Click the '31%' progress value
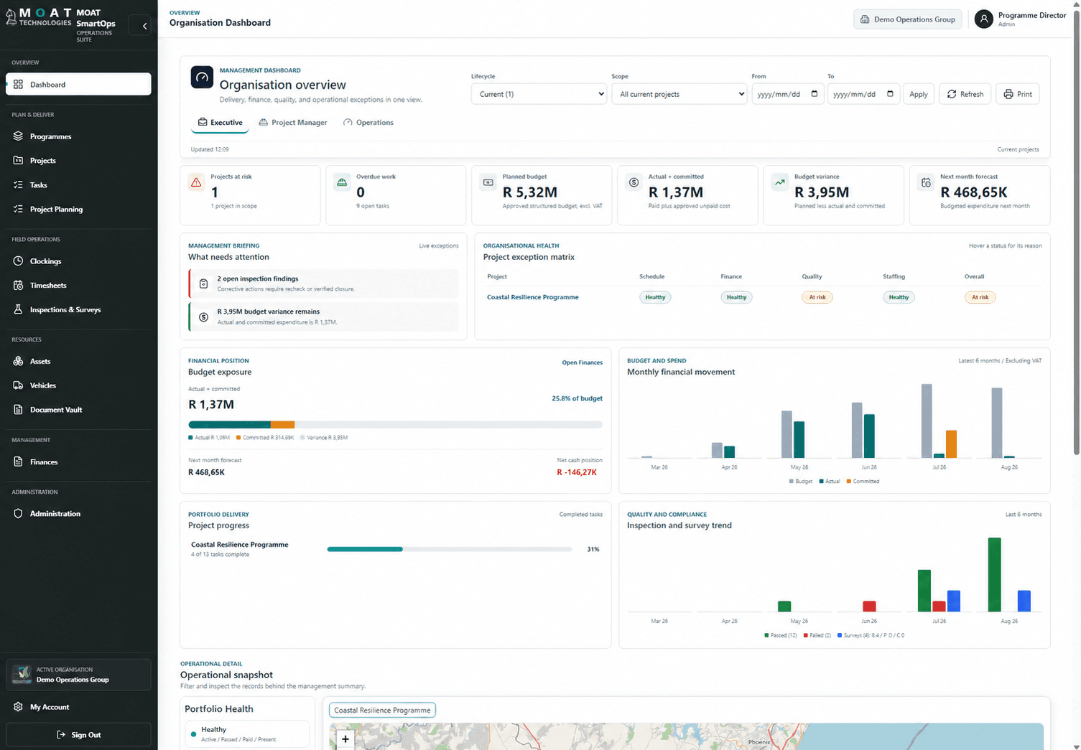The image size is (1081, 750). (593, 549)
